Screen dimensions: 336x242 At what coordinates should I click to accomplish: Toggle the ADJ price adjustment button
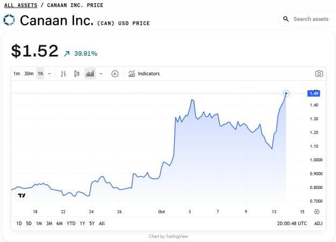point(318,223)
